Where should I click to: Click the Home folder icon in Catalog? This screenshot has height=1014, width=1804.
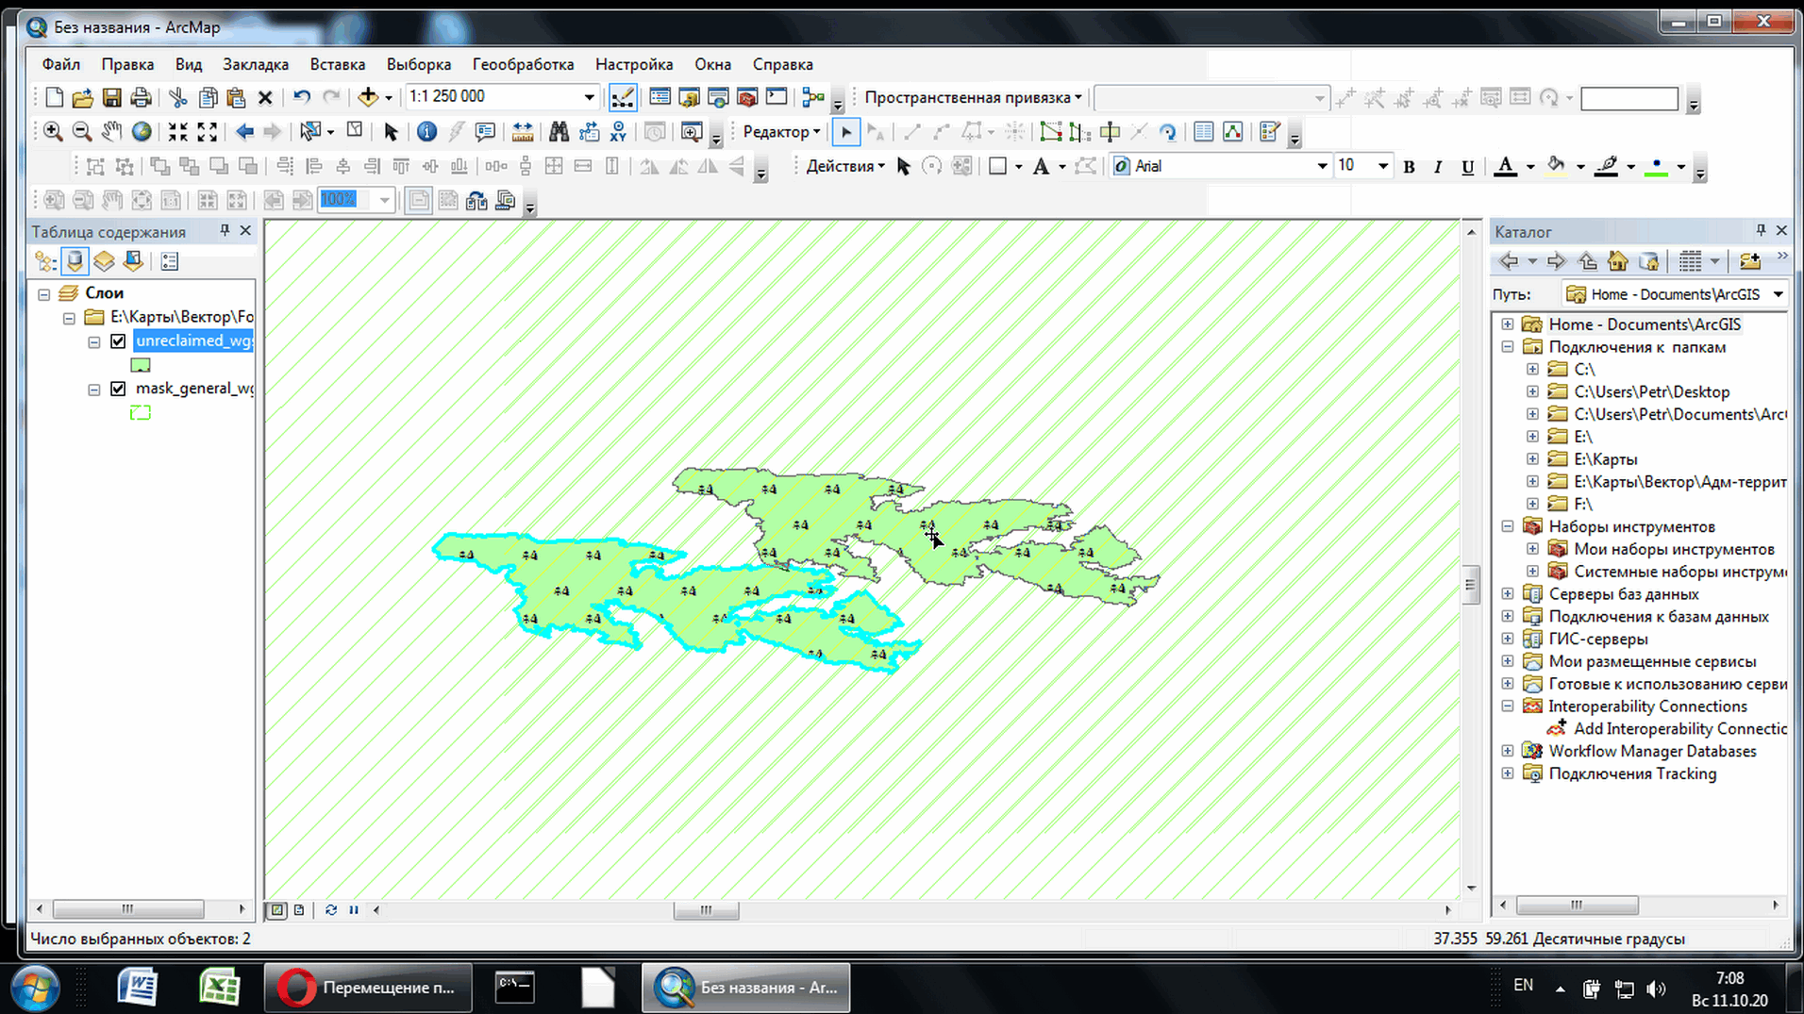click(1618, 261)
